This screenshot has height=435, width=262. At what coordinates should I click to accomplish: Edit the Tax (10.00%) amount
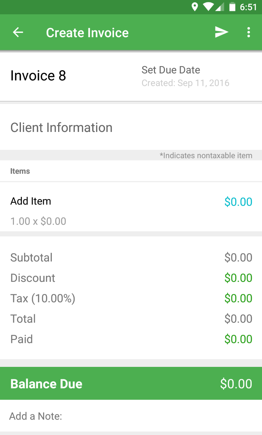pos(238,298)
